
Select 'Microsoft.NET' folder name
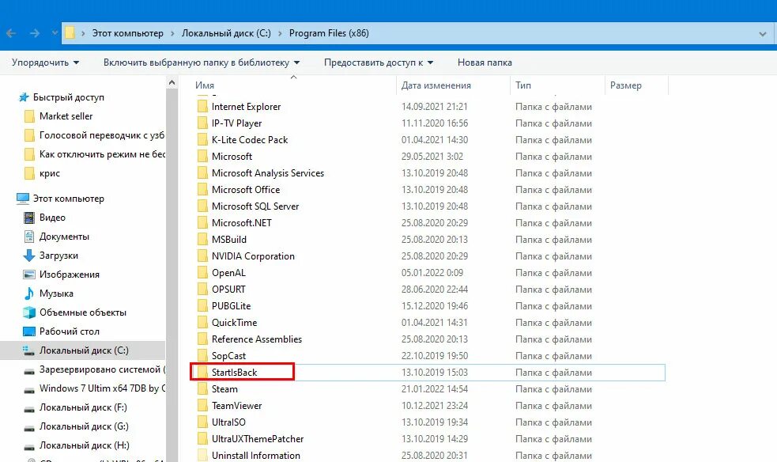point(241,222)
